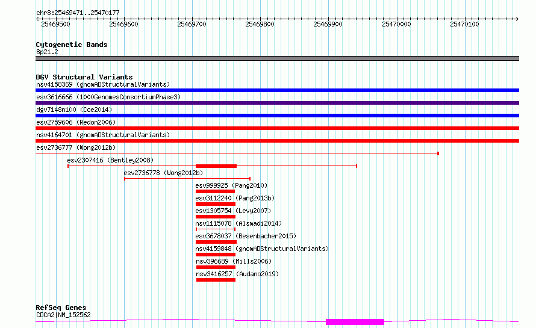Click the red bar of esv1305754

pyautogui.click(x=216, y=217)
